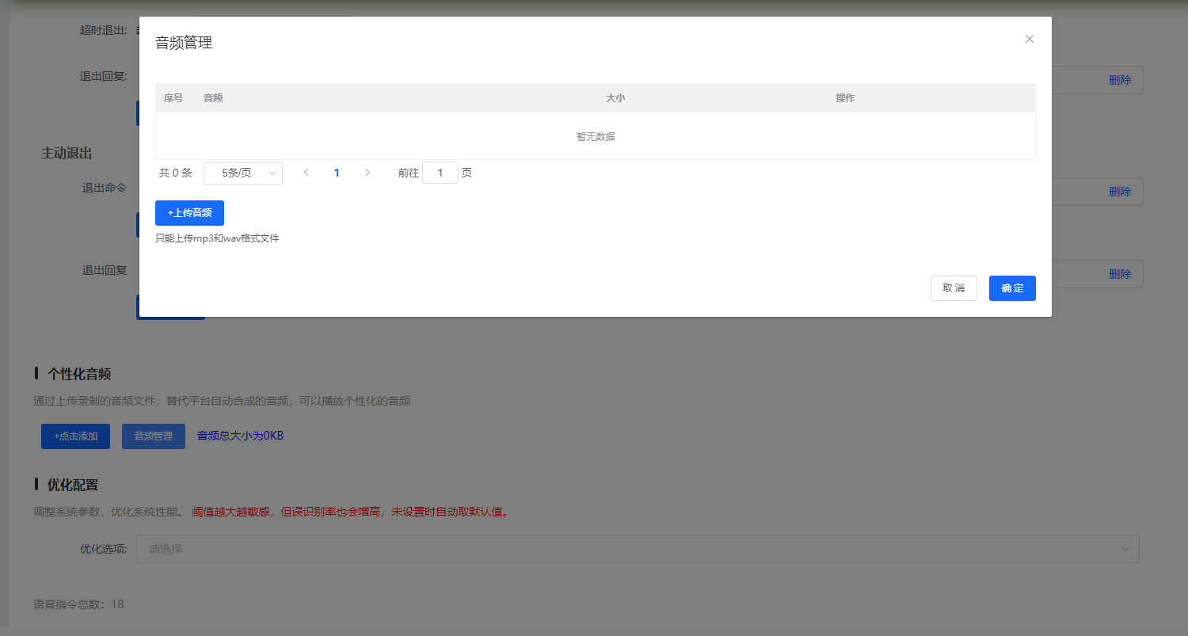Click the 前往 page number input field
The height and width of the screenshot is (636, 1188).
[x=440, y=172]
